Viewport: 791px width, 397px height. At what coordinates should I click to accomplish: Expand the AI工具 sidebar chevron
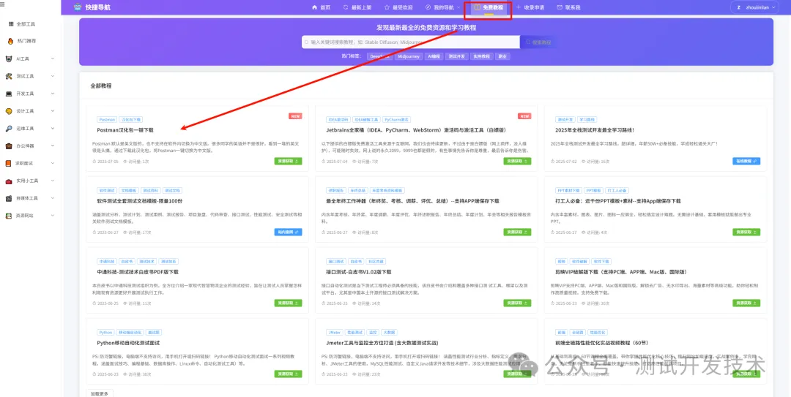click(x=53, y=59)
